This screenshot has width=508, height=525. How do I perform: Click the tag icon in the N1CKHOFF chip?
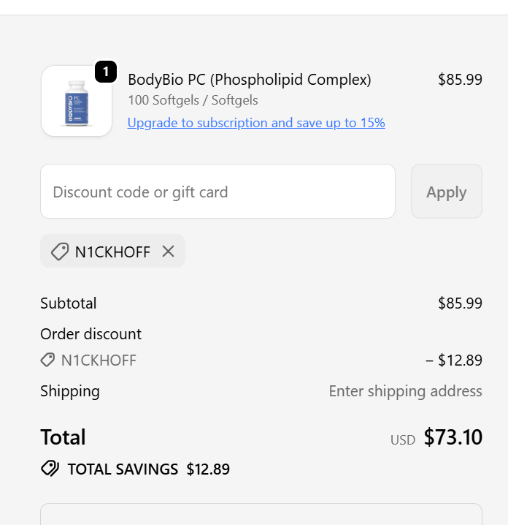point(60,252)
